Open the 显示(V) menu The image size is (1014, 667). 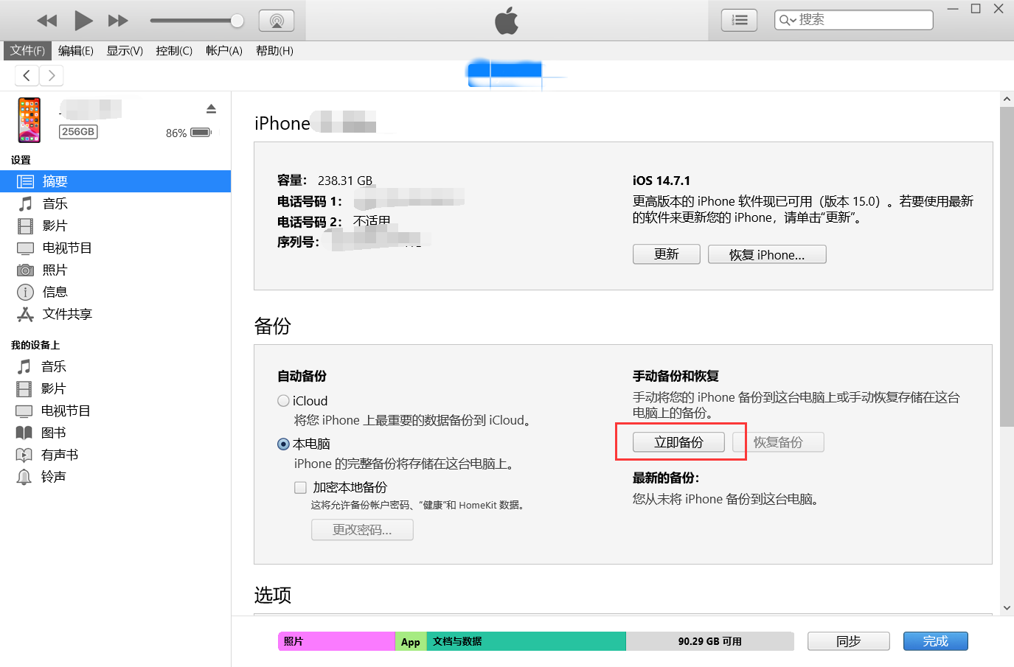click(x=125, y=50)
